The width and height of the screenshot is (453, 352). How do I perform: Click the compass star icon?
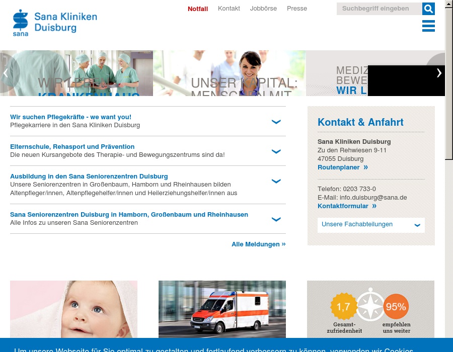pyautogui.click(x=370, y=304)
